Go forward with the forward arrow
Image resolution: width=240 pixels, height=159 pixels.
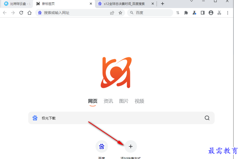(13, 13)
